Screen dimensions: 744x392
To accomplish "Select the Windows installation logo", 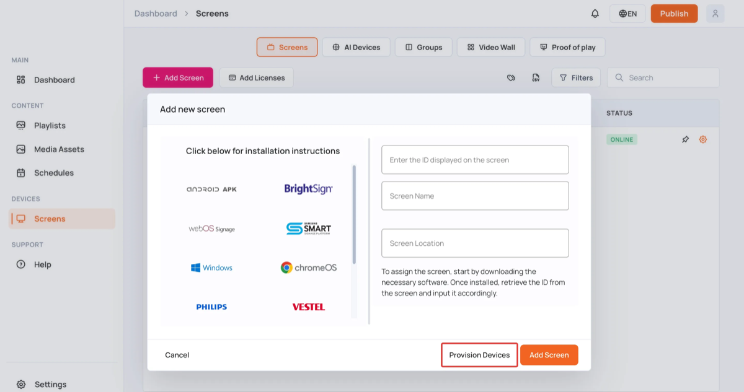I will [211, 268].
